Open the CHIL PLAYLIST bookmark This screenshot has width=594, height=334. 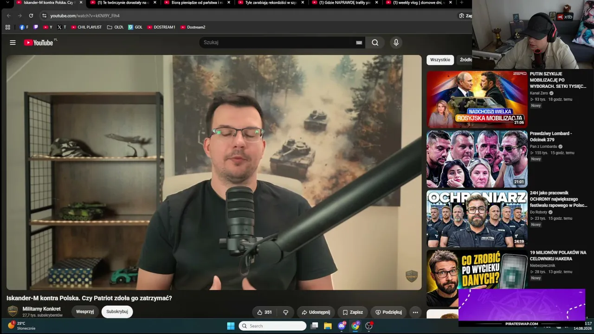(86, 27)
